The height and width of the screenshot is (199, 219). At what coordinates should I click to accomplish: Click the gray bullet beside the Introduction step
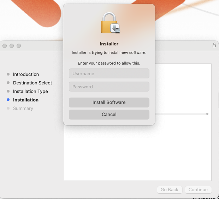(x=8, y=74)
